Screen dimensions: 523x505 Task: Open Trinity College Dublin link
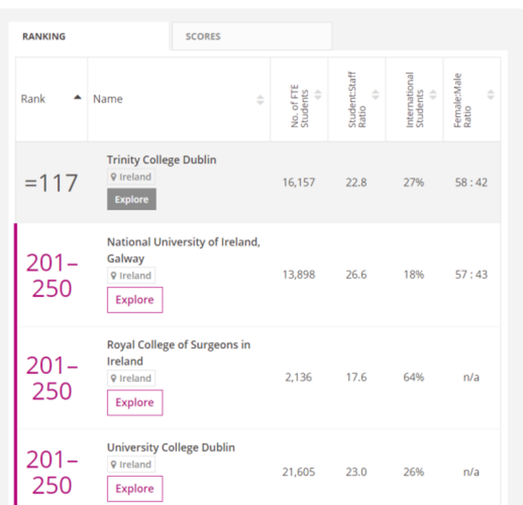click(x=162, y=160)
